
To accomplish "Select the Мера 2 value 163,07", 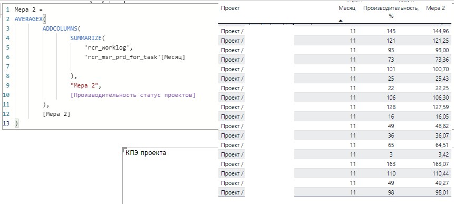I will pyautogui.click(x=441, y=164).
